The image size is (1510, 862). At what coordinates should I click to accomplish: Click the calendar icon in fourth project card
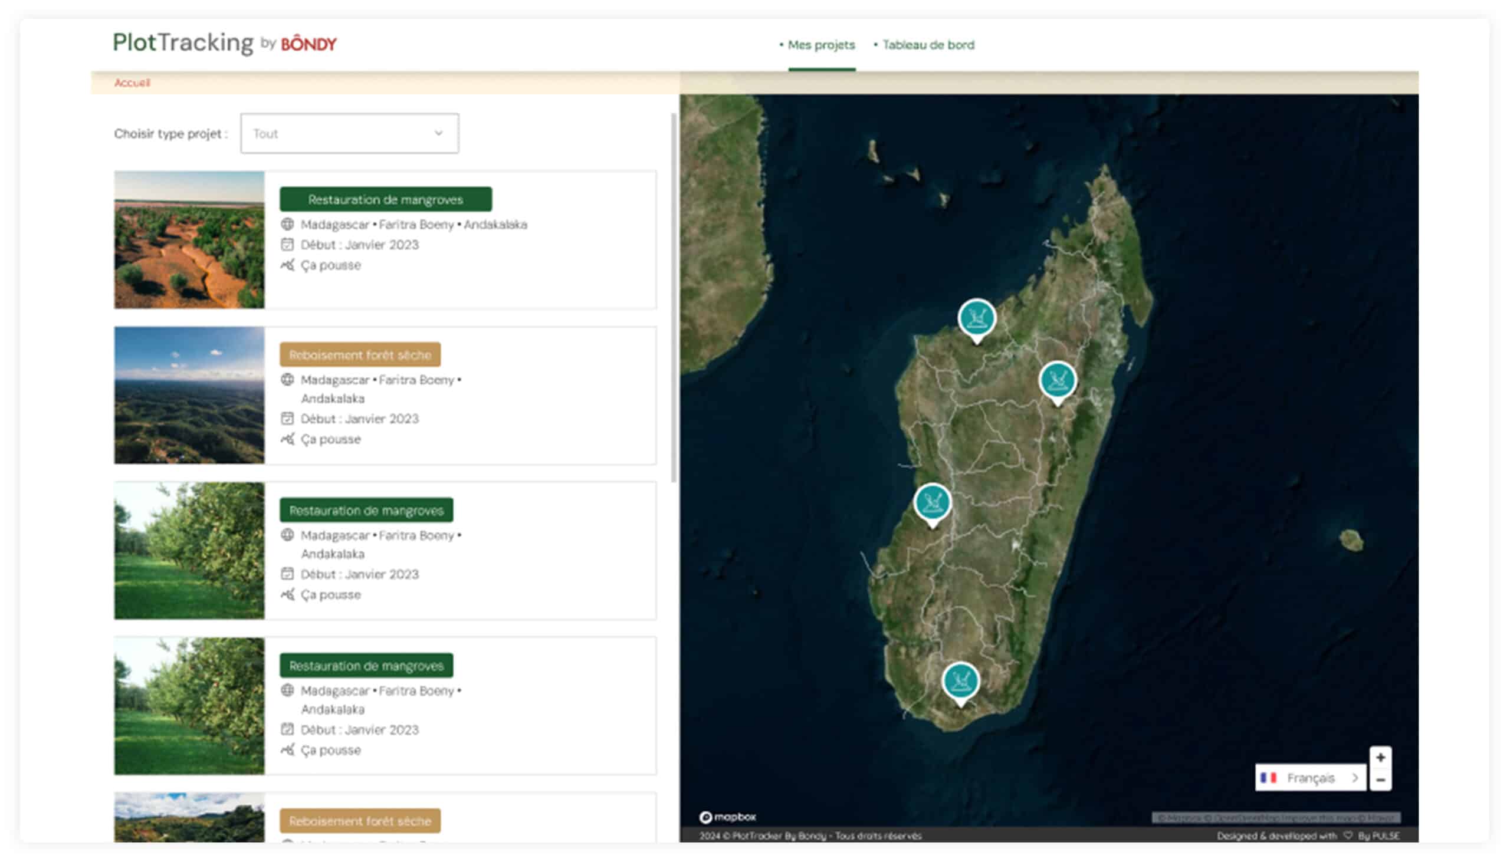pyautogui.click(x=287, y=729)
